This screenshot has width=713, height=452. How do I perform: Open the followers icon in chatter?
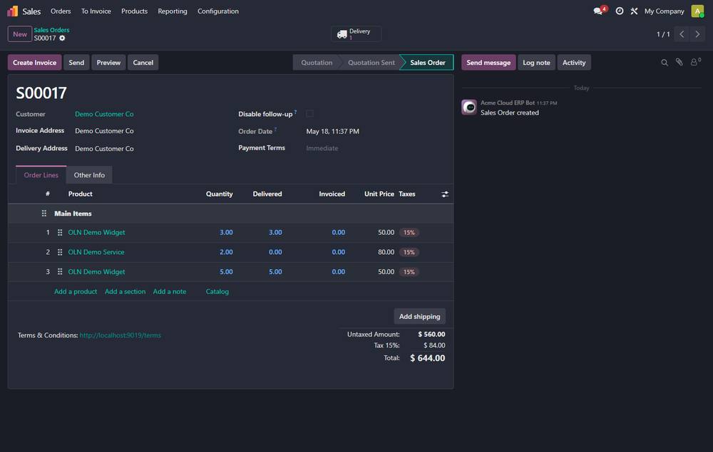(695, 62)
